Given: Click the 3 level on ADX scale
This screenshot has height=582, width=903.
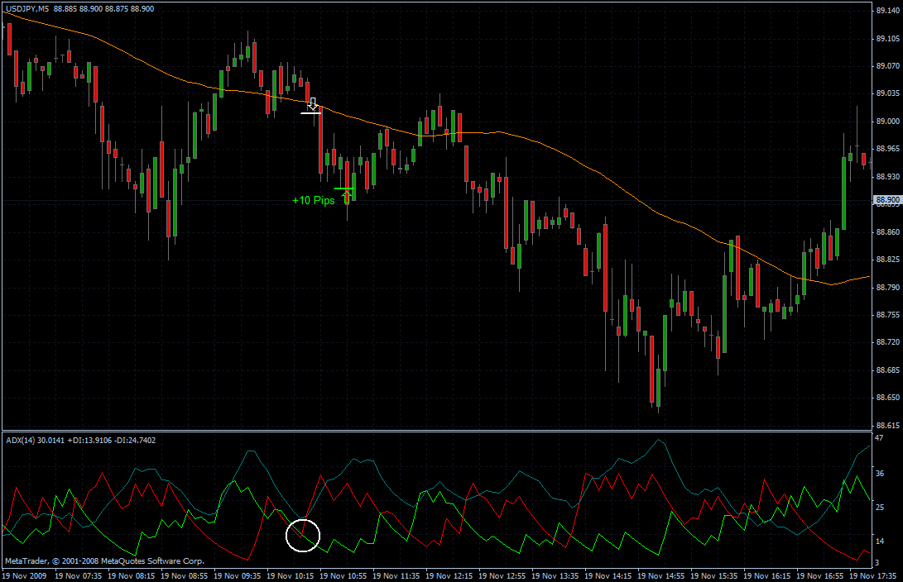Looking at the screenshot, I should [877, 562].
